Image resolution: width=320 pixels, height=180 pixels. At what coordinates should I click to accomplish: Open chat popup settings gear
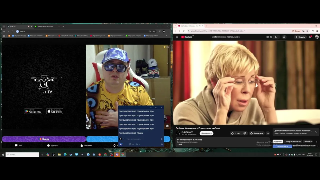(x=162, y=144)
